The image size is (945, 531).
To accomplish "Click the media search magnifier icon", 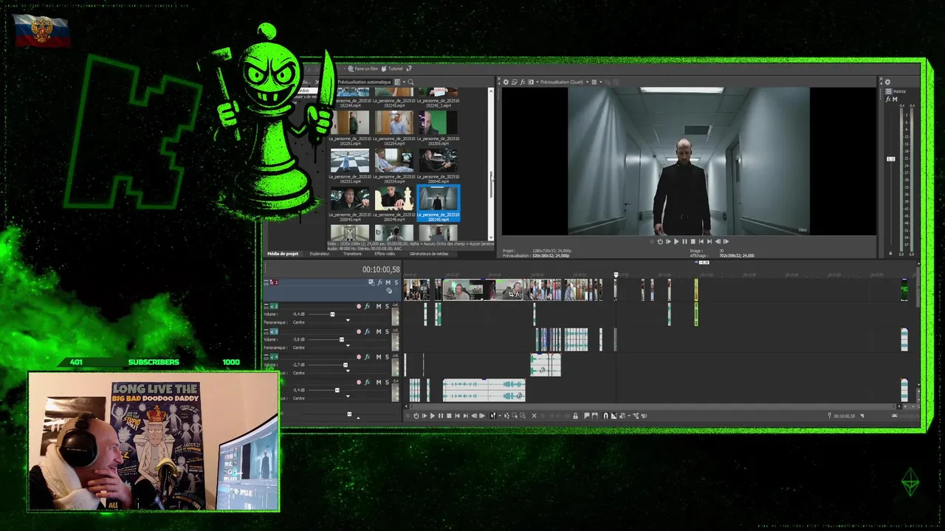I will (x=410, y=82).
